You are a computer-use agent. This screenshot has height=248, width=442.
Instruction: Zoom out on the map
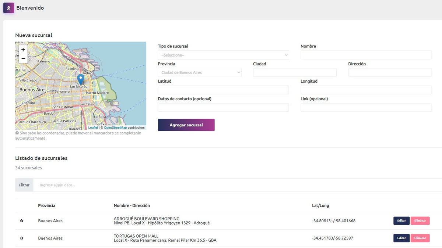[23, 58]
